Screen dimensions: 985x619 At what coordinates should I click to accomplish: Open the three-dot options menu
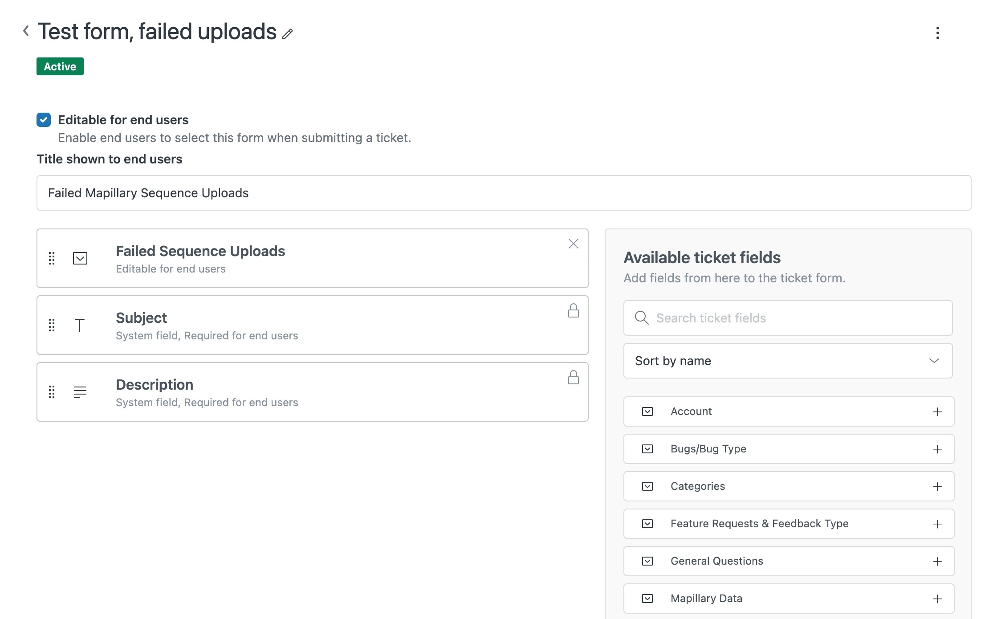coord(937,33)
